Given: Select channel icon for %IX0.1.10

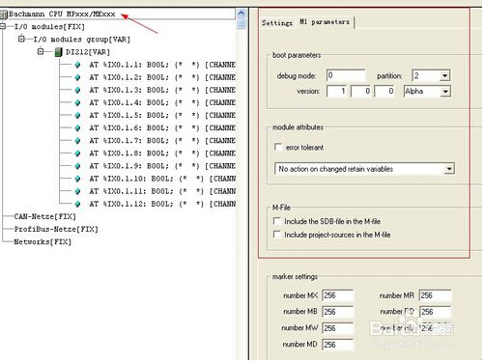Looking at the screenshot, I should [x=77, y=179].
